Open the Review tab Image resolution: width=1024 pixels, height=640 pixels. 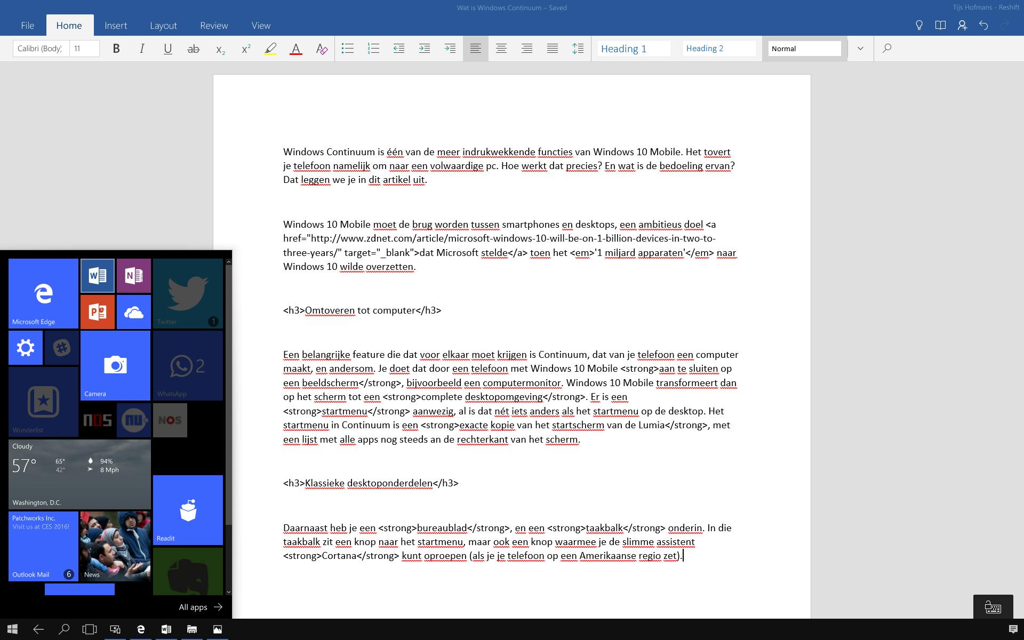click(214, 25)
